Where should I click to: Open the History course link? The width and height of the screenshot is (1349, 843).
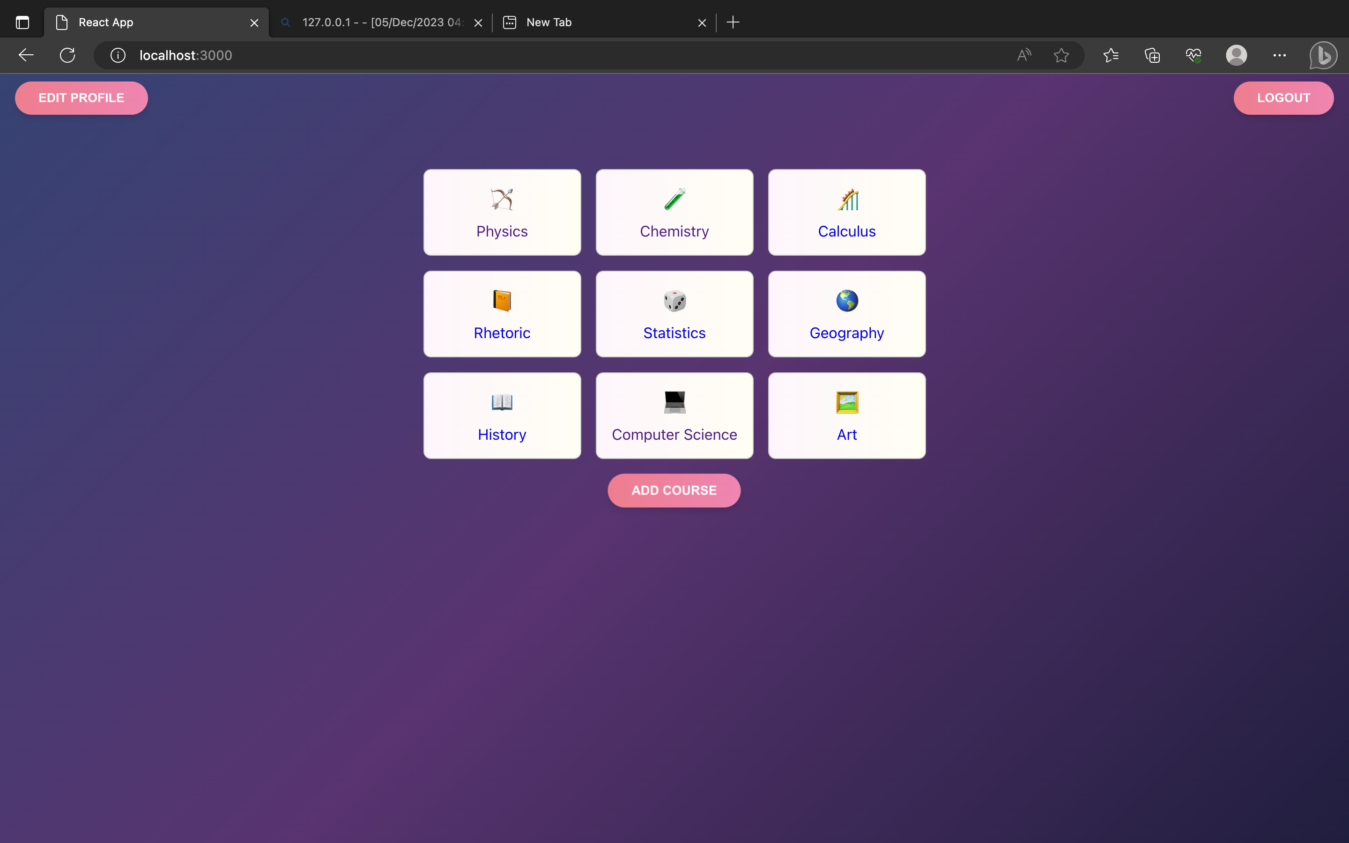(502, 434)
